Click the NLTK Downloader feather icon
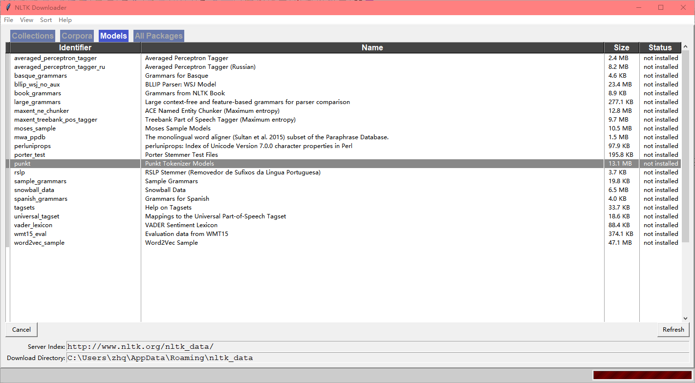695x383 pixels. (x=8, y=7)
